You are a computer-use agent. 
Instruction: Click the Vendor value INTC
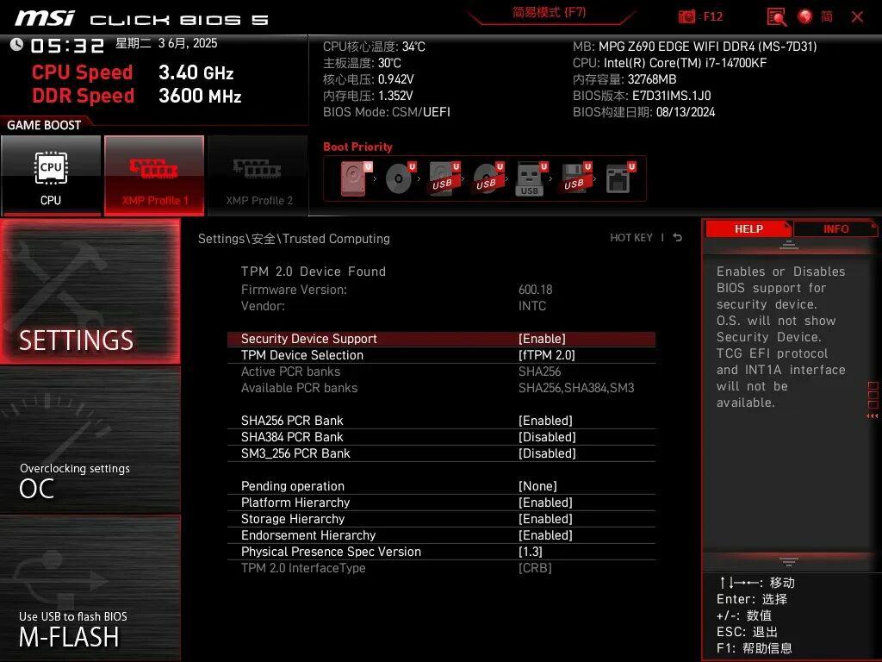point(532,306)
